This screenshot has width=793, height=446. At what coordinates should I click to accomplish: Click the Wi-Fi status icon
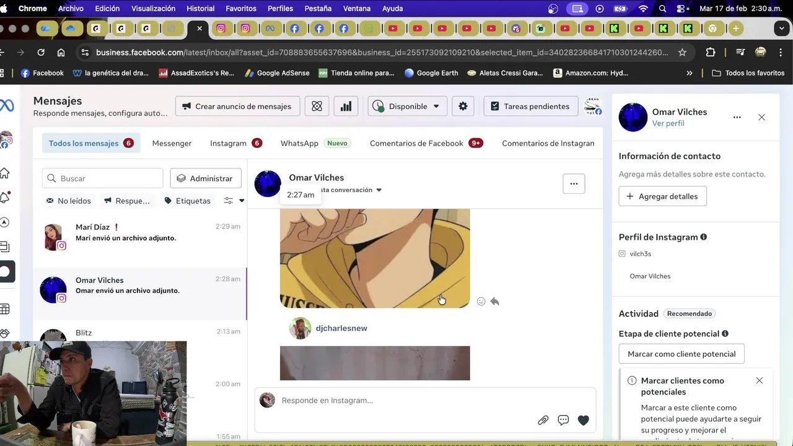tap(643, 9)
